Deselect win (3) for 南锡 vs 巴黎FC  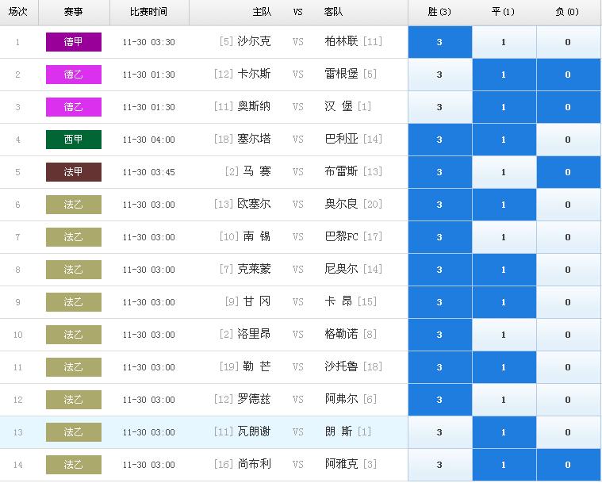coord(440,237)
